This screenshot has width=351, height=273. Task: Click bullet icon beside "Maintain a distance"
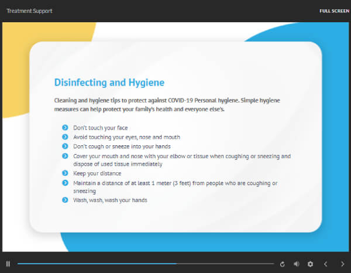tap(64, 183)
